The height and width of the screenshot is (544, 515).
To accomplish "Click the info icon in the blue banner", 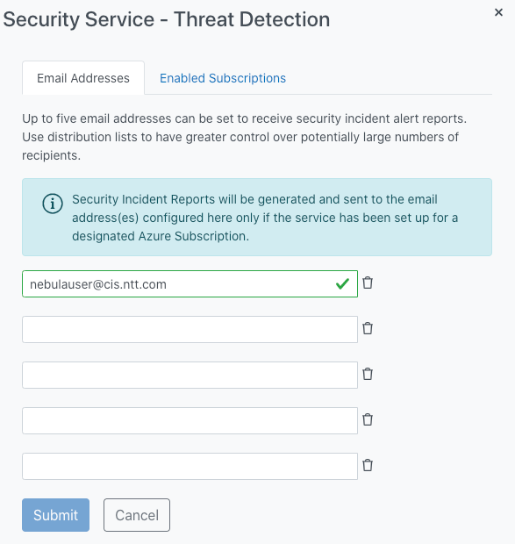I will (53, 204).
